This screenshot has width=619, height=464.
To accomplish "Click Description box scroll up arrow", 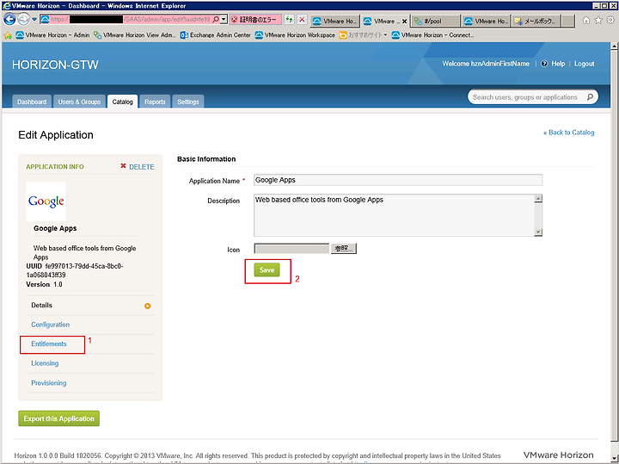I will pyautogui.click(x=538, y=198).
